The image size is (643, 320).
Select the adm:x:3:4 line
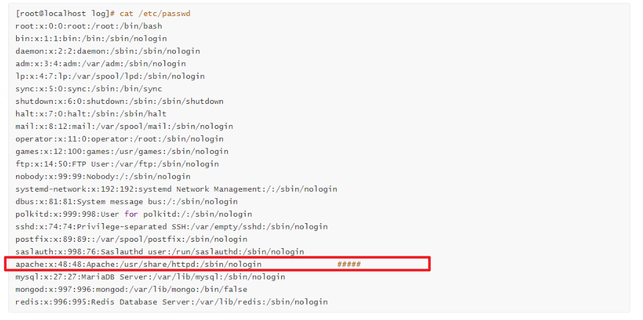[x=101, y=63]
